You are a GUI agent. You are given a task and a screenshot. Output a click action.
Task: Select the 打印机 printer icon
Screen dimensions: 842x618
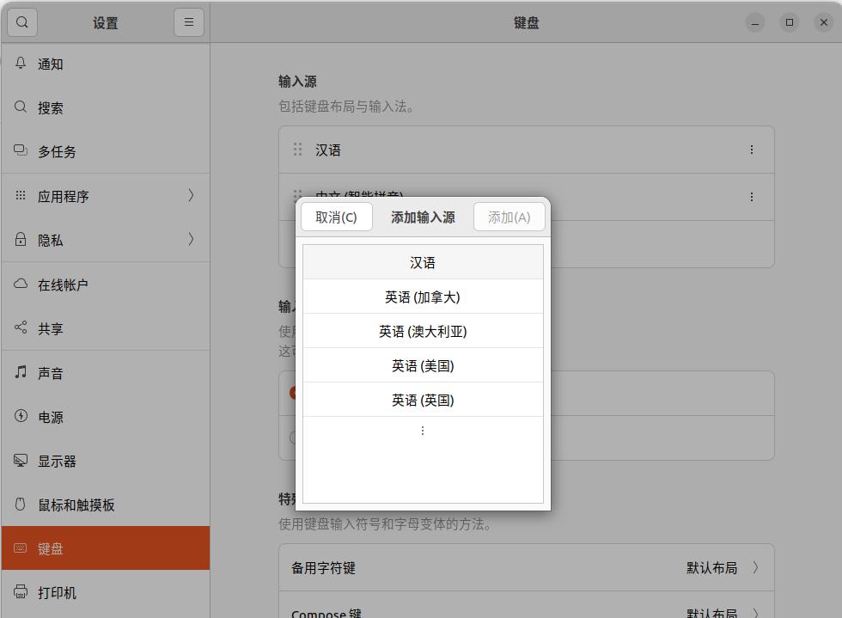tap(20, 593)
